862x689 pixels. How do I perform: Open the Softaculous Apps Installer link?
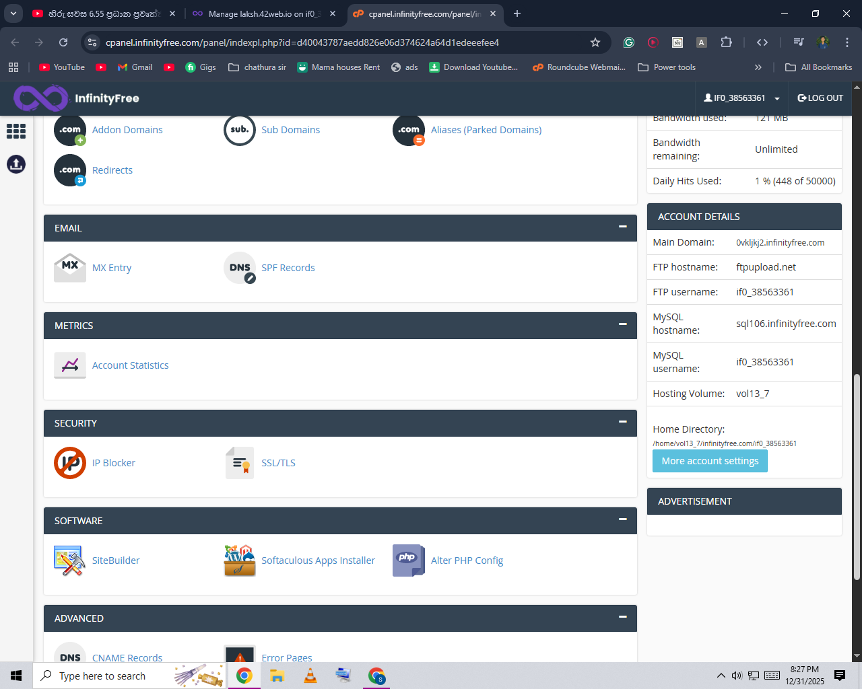[x=319, y=560]
